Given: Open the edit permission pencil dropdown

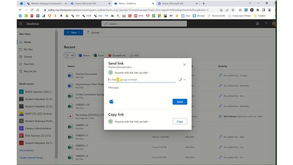Looking at the screenshot, I should pos(182,80).
